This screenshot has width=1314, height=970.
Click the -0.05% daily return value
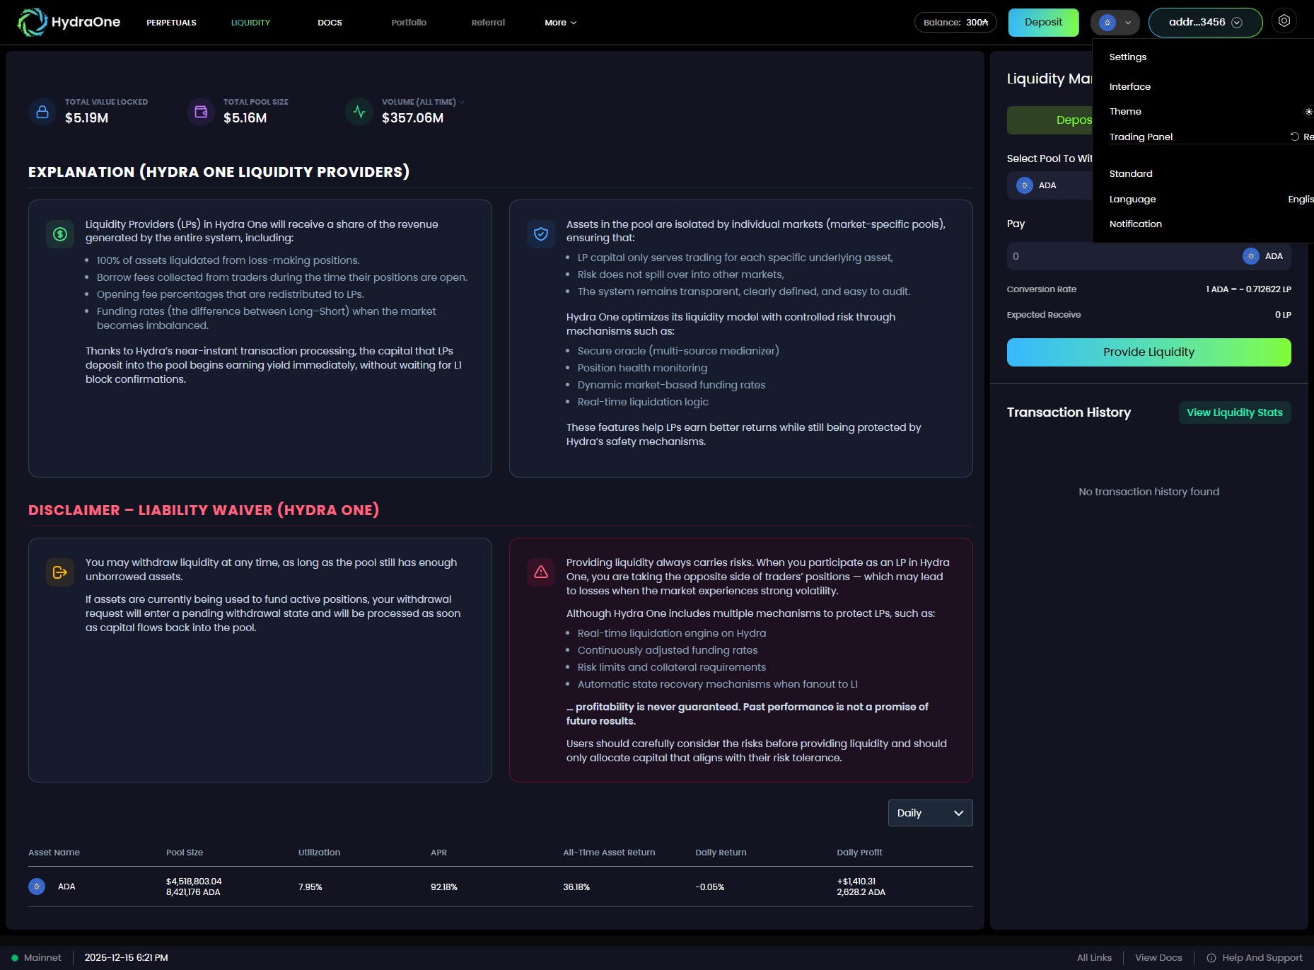[x=709, y=887]
